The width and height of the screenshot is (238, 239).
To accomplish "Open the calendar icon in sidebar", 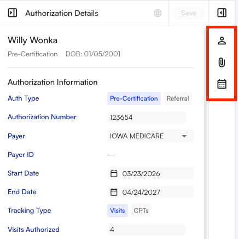I will [222, 84].
